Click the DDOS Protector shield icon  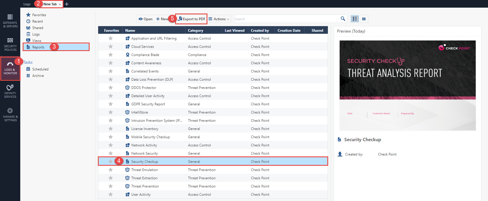pyautogui.click(x=128, y=87)
